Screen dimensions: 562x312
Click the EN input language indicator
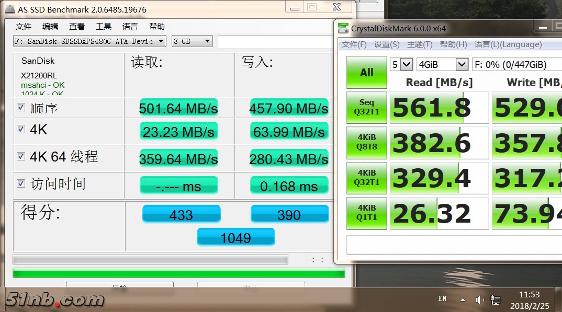tap(442, 299)
